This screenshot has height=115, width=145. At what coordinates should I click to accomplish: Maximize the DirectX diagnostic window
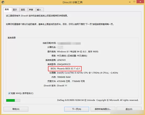[134, 2]
